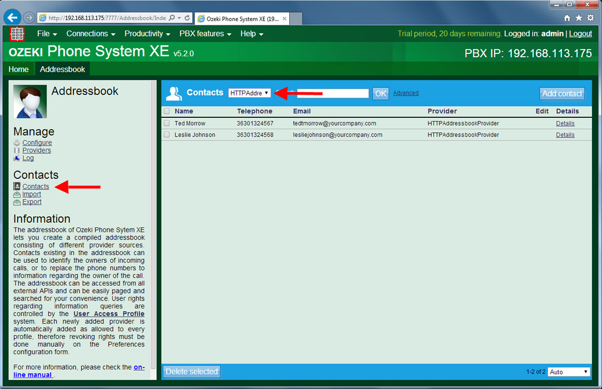The image size is (602, 389).
Task: Open the Providers link under Manage
Action: (37, 151)
